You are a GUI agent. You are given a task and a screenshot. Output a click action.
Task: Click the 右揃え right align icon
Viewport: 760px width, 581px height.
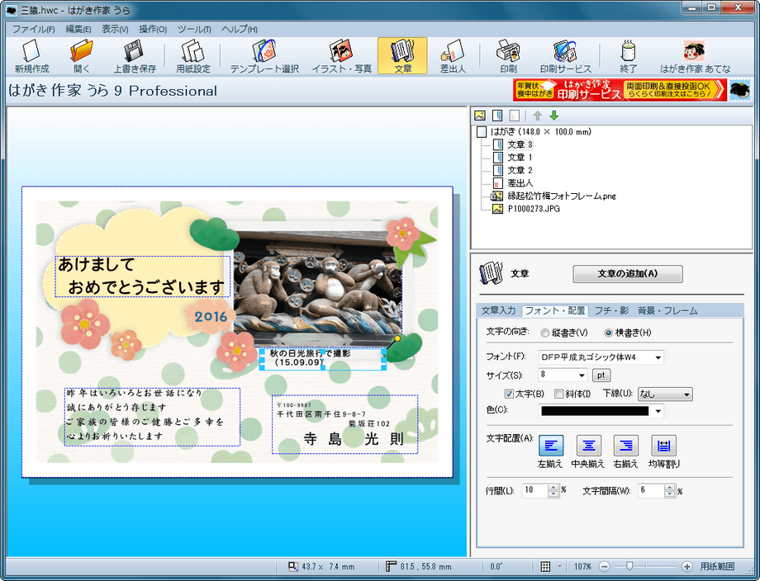[625, 446]
